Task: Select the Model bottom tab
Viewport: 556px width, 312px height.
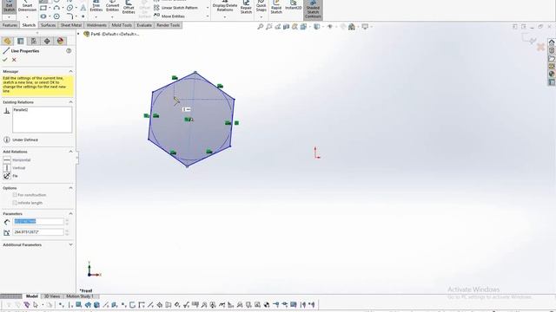Action: coord(31,296)
